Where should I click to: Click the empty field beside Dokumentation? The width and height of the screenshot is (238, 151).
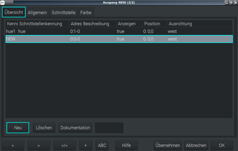click(109, 128)
